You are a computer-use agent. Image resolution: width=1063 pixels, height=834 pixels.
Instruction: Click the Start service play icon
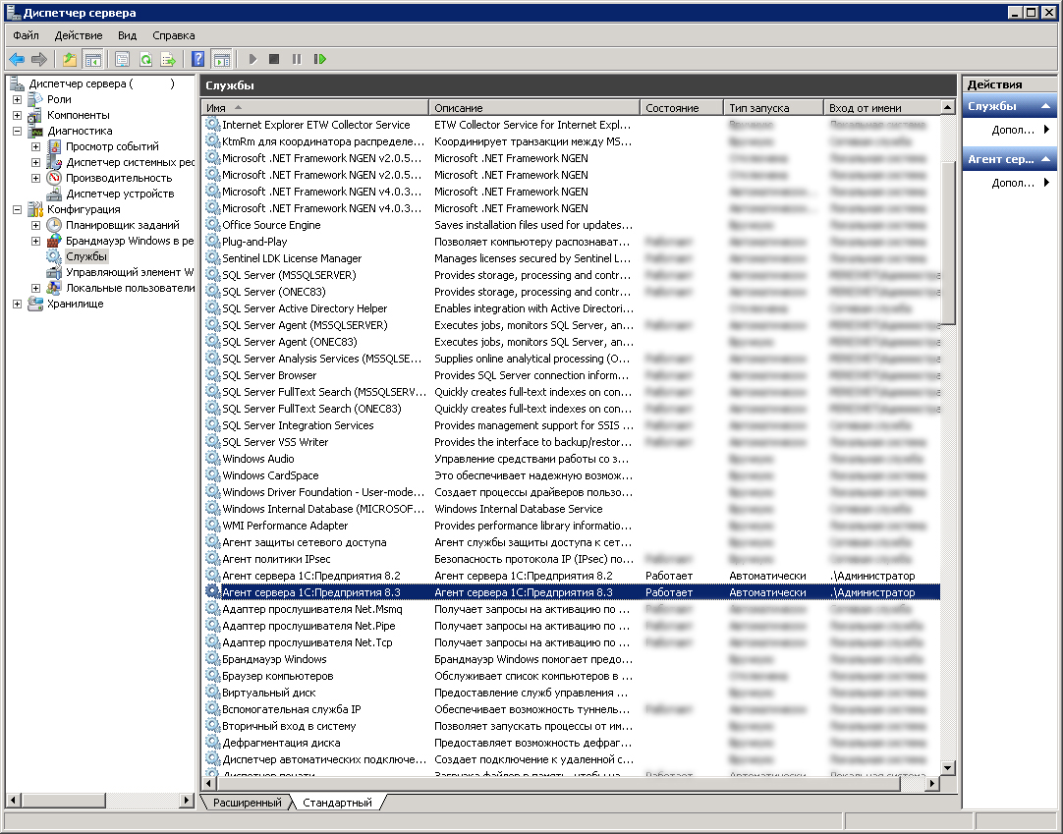252,60
